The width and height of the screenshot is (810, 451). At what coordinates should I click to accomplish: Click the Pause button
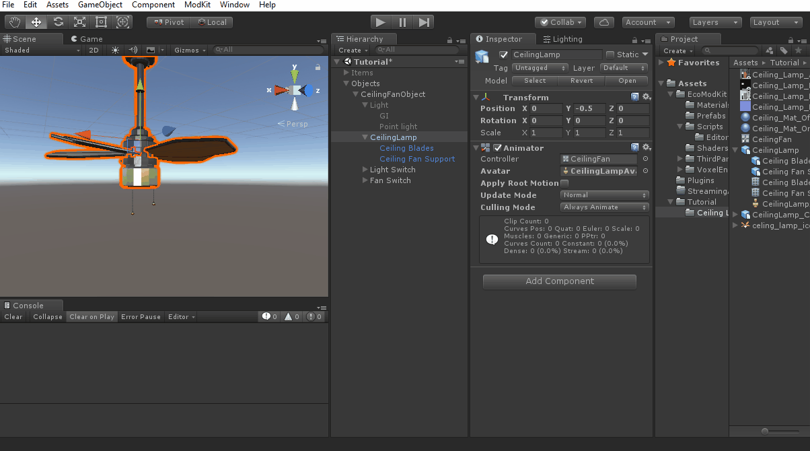click(x=402, y=22)
